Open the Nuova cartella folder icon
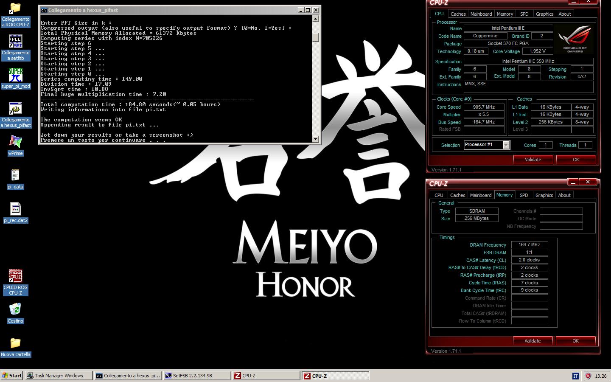 [x=15, y=343]
